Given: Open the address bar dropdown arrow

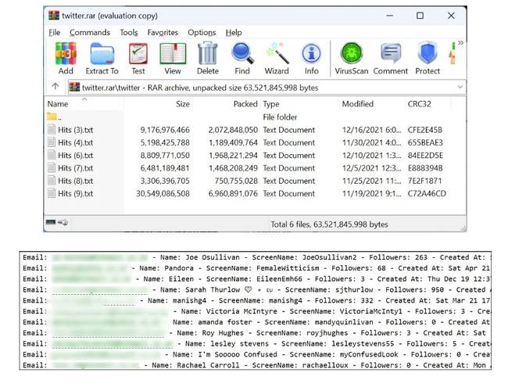Looking at the screenshot, I should [460, 87].
